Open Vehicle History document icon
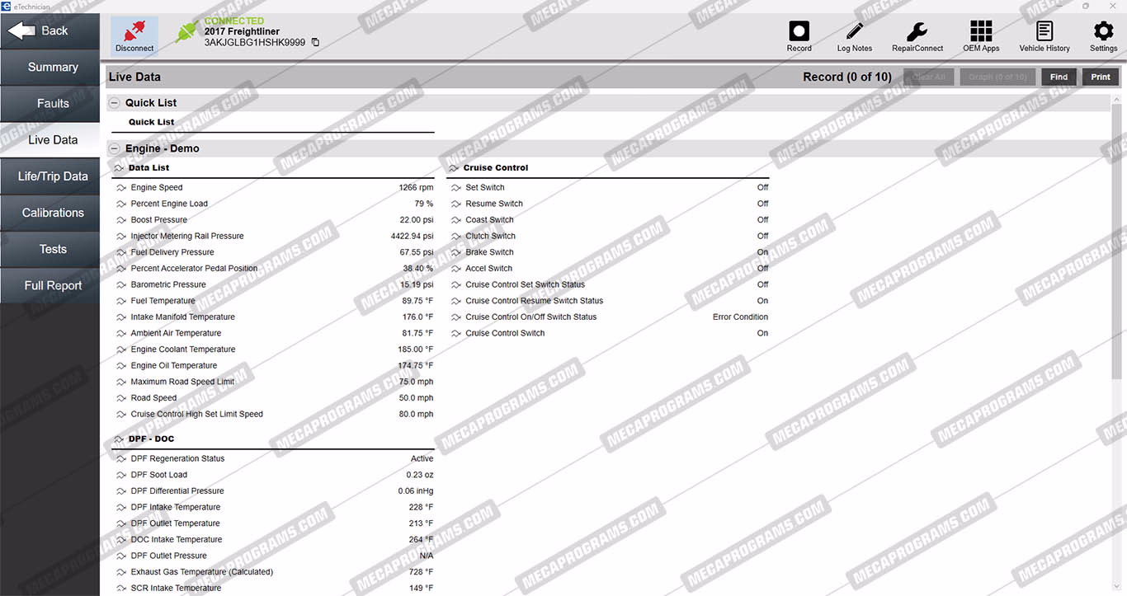The width and height of the screenshot is (1127, 596). coord(1044,31)
